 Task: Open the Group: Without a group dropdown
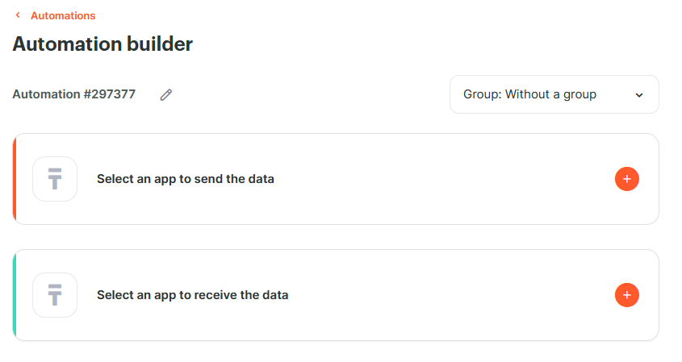pos(554,94)
